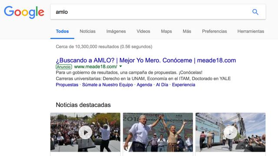278x156 pixels.
Task: Open Súmate a Nuestro Equipo sitelink
Action: 107,85
